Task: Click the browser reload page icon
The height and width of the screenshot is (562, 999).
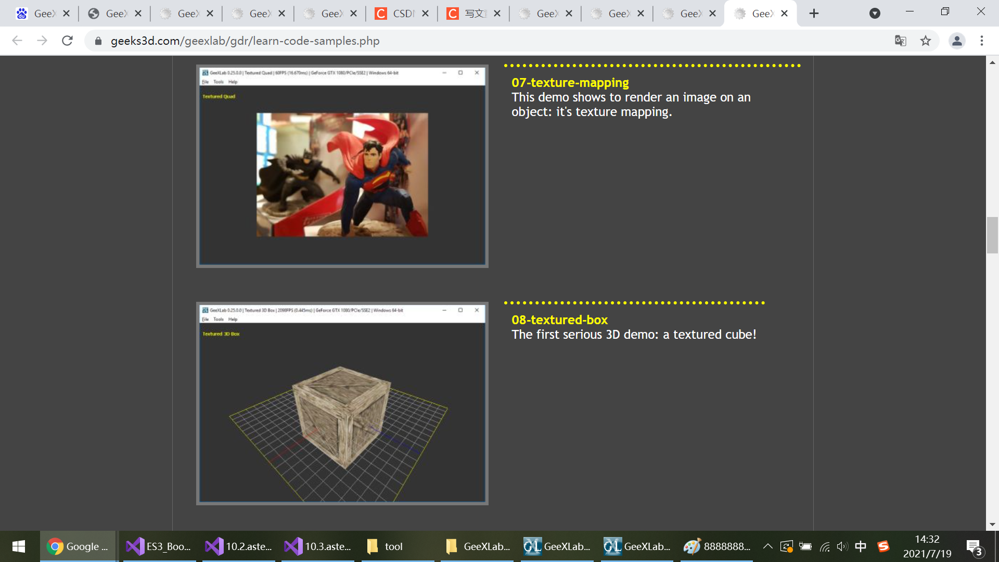Action: (67, 41)
